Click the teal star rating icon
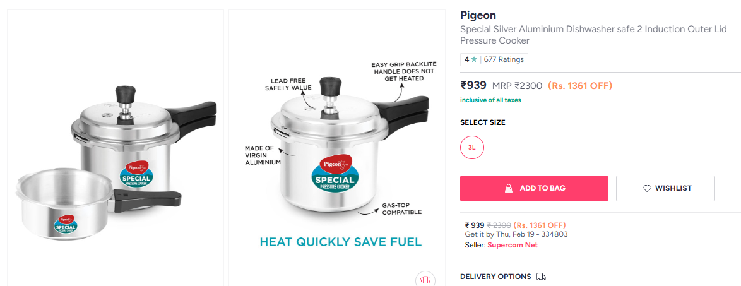Viewport: 741px width, 286px height. point(474,59)
